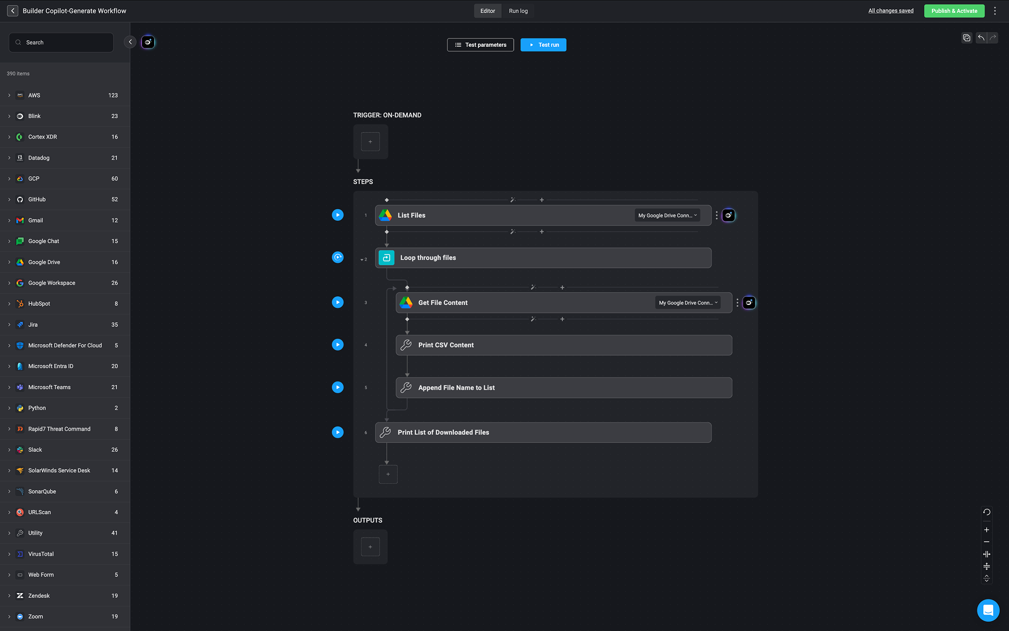Zoom out of the workflow canvas
The height and width of the screenshot is (631, 1009).
click(987, 542)
